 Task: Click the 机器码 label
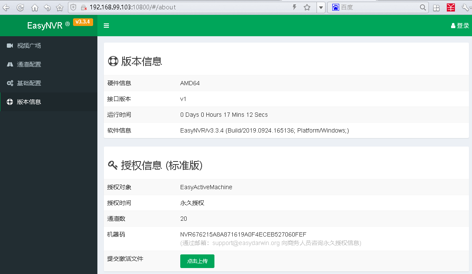[116, 234]
